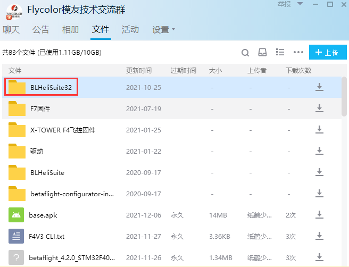Click the F7固件 folder icon
Image resolution: width=349 pixels, height=267 pixels.
[17, 109]
